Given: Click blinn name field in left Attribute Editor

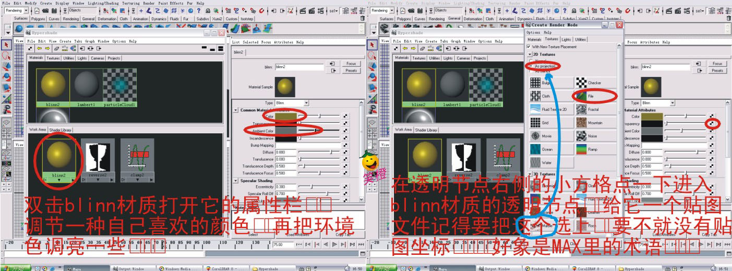Looking at the screenshot, I should click(x=299, y=67).
